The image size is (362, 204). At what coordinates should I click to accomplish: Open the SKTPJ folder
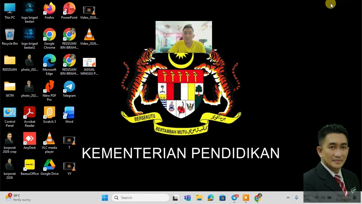tap(10, 89)
